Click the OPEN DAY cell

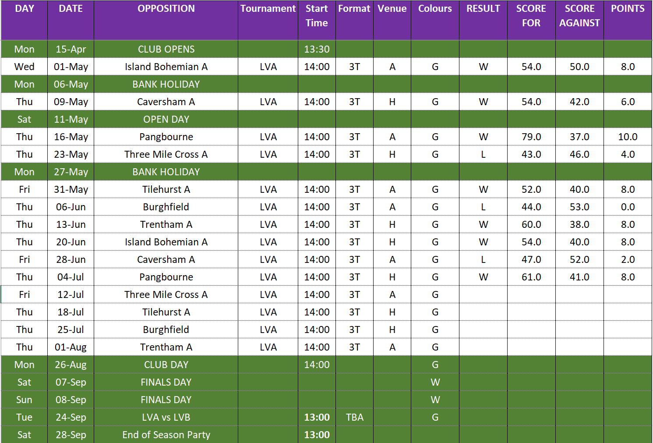tap(166, 119)
